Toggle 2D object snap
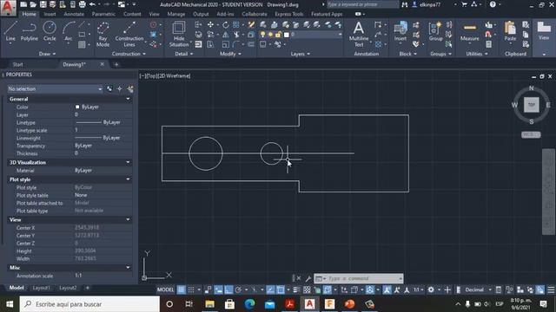 [281, 289]
